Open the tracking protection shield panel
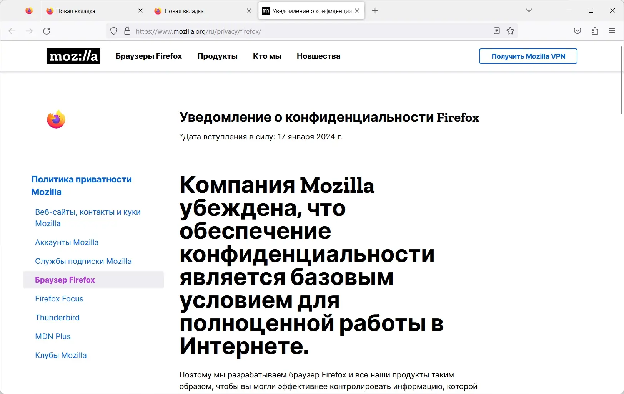 pos(113,31)
